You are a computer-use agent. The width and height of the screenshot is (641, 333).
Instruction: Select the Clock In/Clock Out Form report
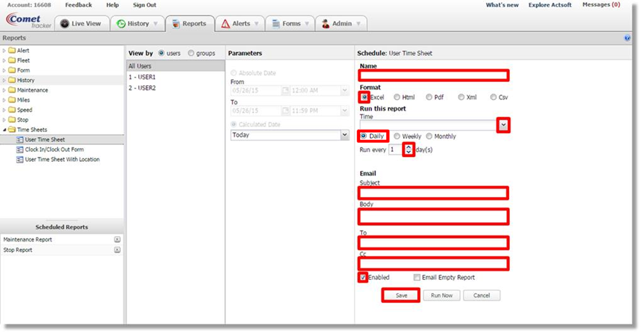54,150
